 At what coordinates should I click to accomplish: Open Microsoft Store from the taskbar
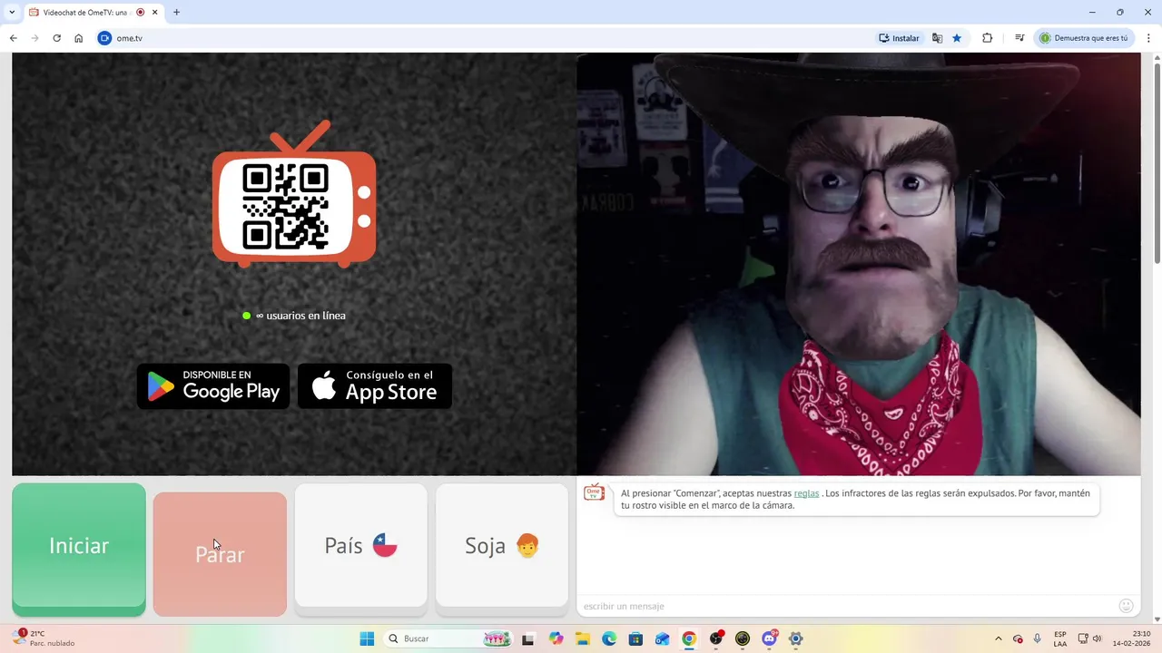pos(635,638)
